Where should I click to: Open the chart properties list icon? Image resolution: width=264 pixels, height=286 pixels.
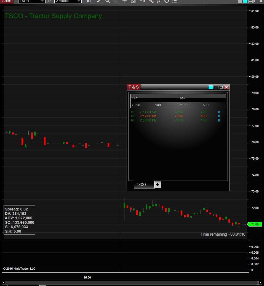pos(174,1)
